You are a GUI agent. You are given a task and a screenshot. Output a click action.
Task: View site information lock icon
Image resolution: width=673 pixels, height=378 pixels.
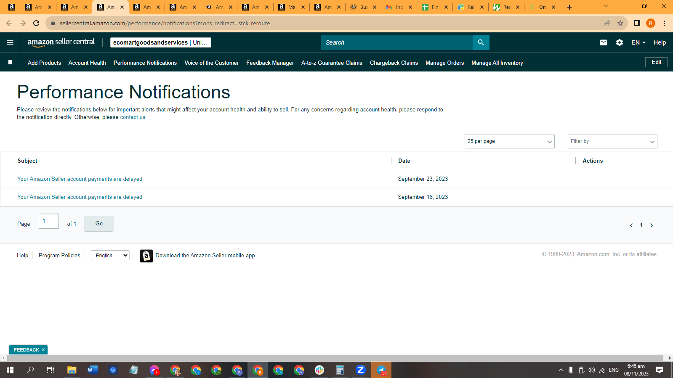53,23
